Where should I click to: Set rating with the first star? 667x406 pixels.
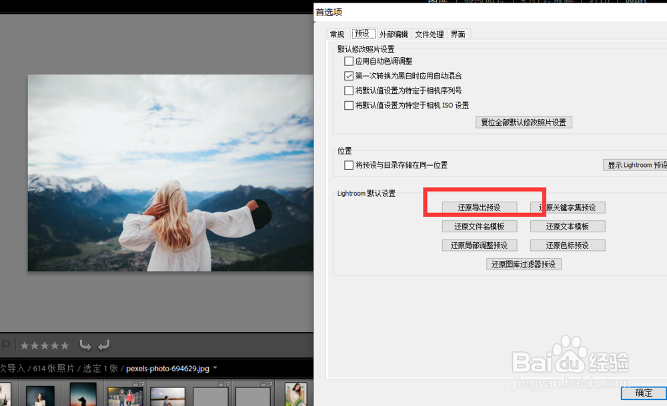(24, 345)
